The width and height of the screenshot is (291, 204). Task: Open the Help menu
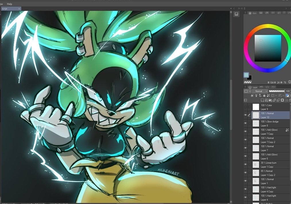(x=9, y=4)
